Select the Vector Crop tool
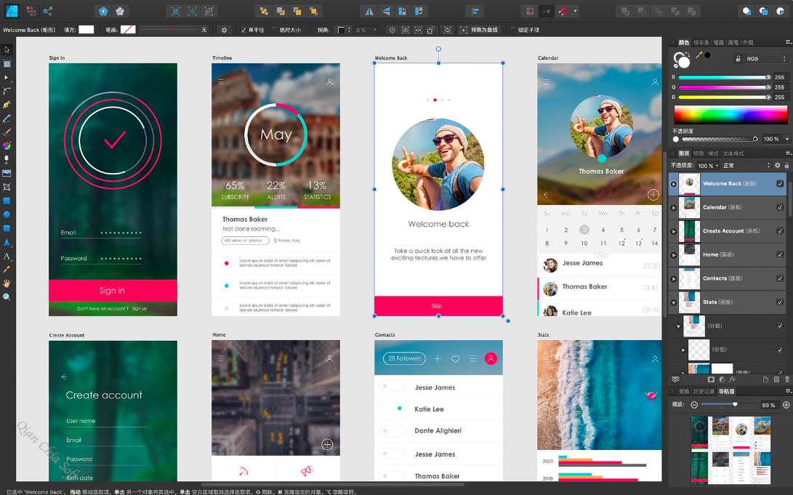The image size is (793, 495). coord(7,187)
